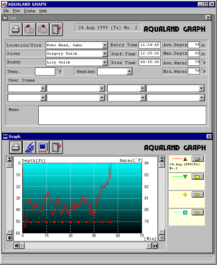
Task: Expand second User Items top row dropdown
Action: pos(102,88)
